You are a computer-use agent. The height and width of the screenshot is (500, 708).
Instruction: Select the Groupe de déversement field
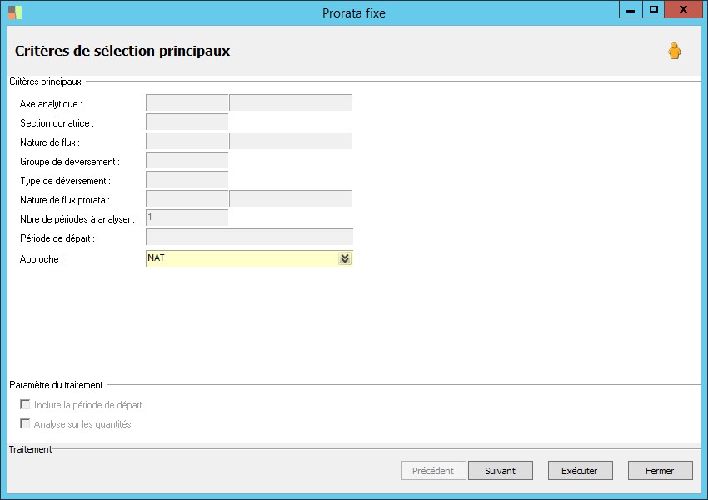tap(187, 161)
